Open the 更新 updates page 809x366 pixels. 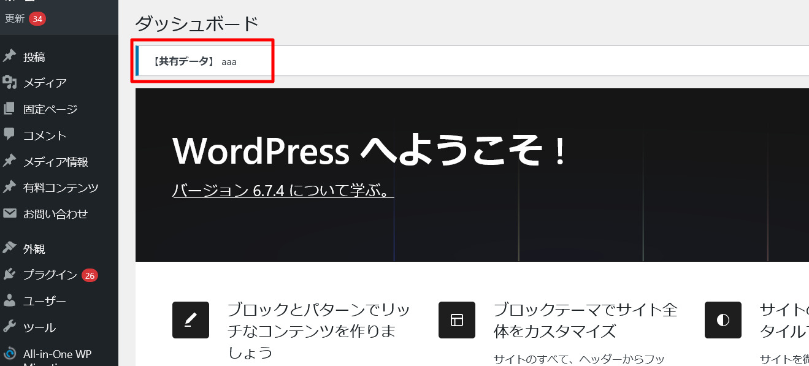coord(15,19)
